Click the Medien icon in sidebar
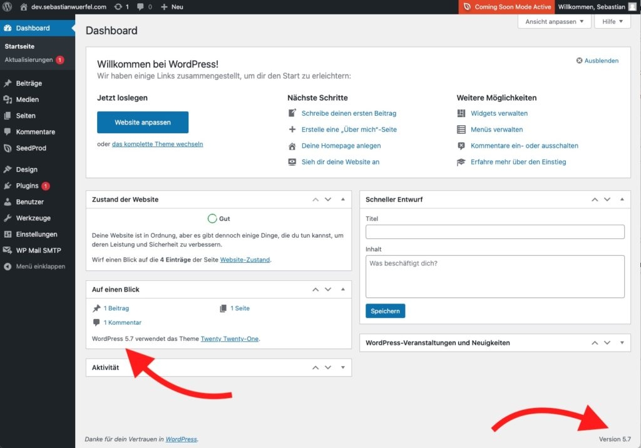Viewport: 641px width, 448px height. (8, 99)
